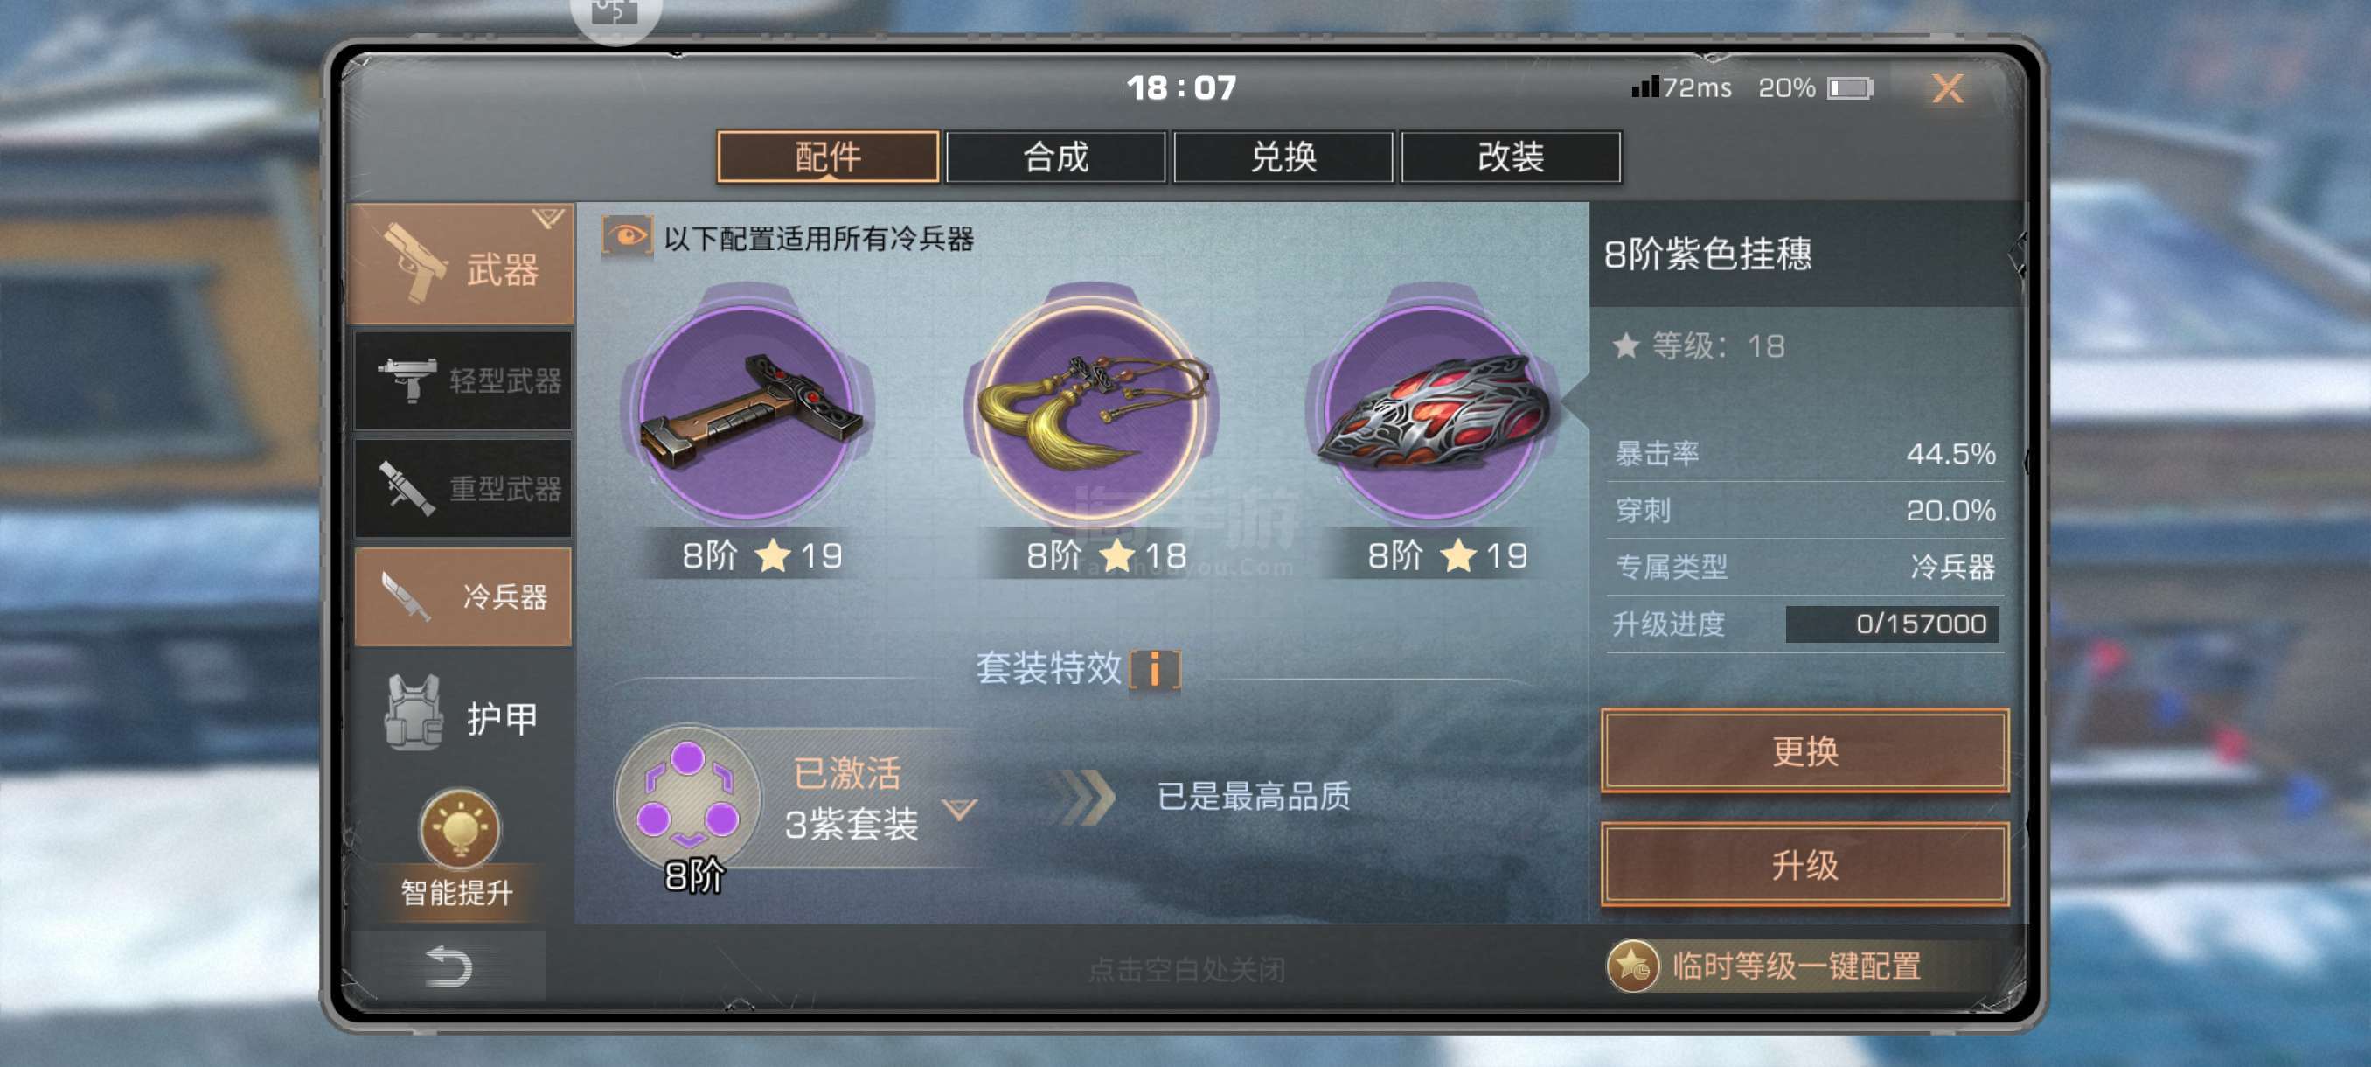Select the 重型武器 category
The width and height of the screenshot is (2371, 1067).
(463, 488)
